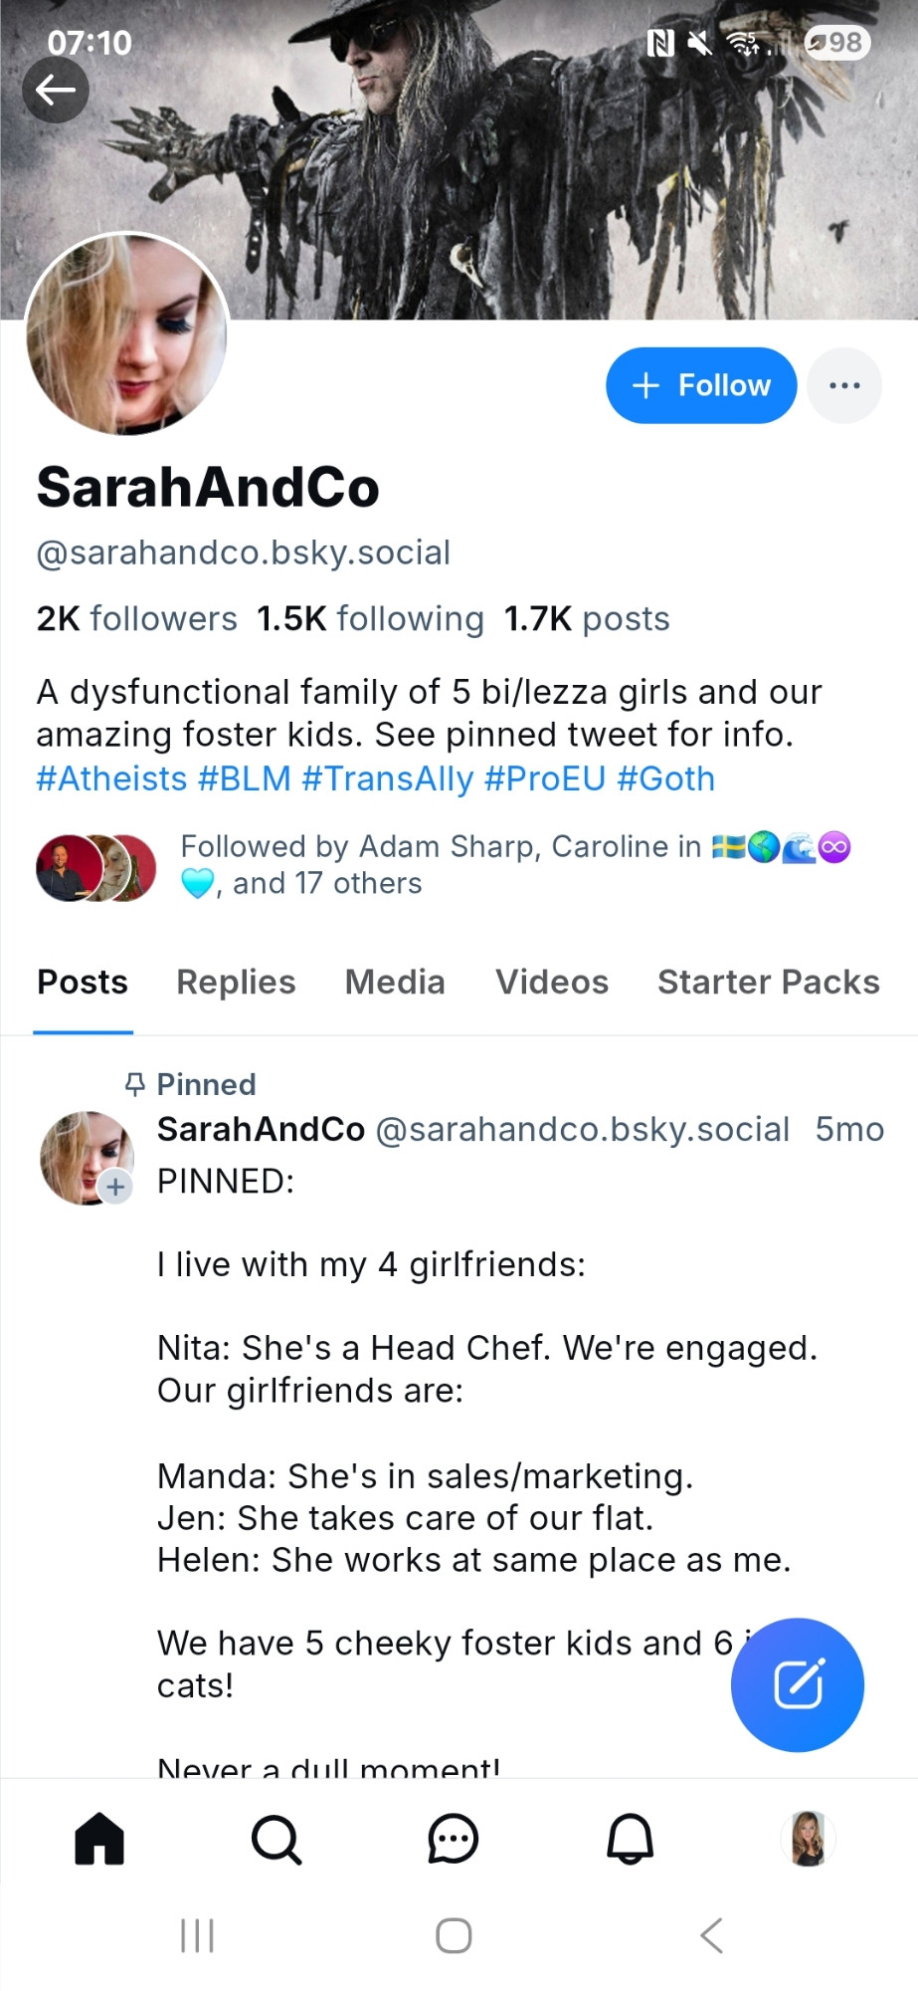Open the Videos tab
Screen dimensions: 918x1991
click(552, 983)
